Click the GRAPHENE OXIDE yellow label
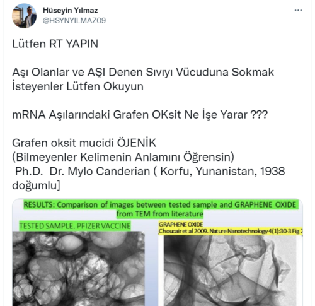The image size is (315, 306). (181, 225)
